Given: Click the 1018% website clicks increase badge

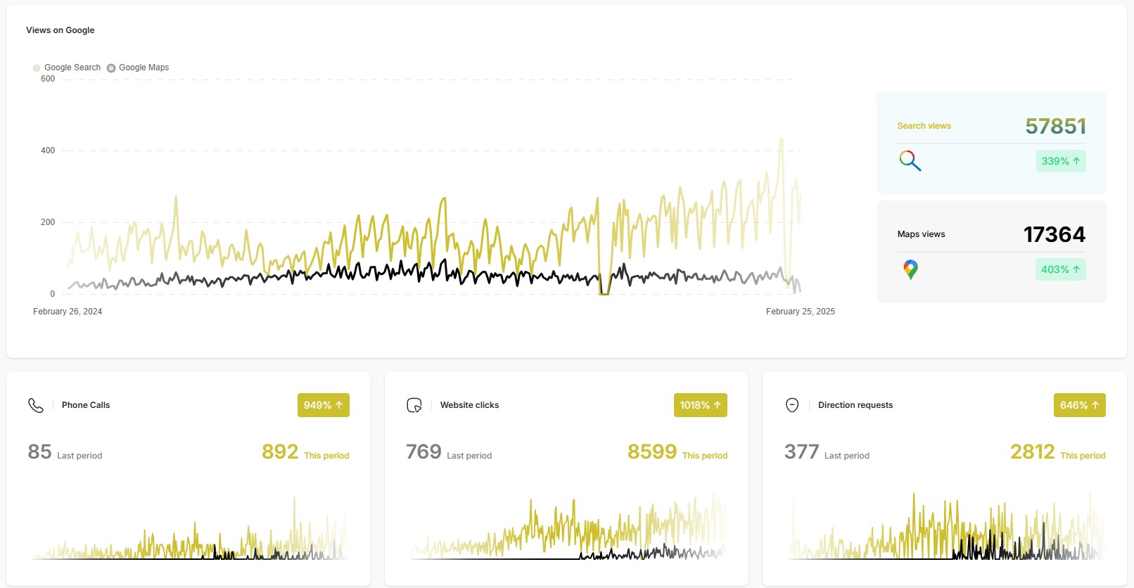Looking at the screenshot, I should pyautogui.click(x=700, y=405).
